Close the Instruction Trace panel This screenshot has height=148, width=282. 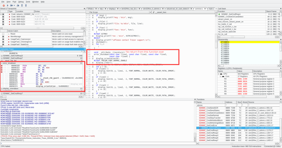(84, 49)
